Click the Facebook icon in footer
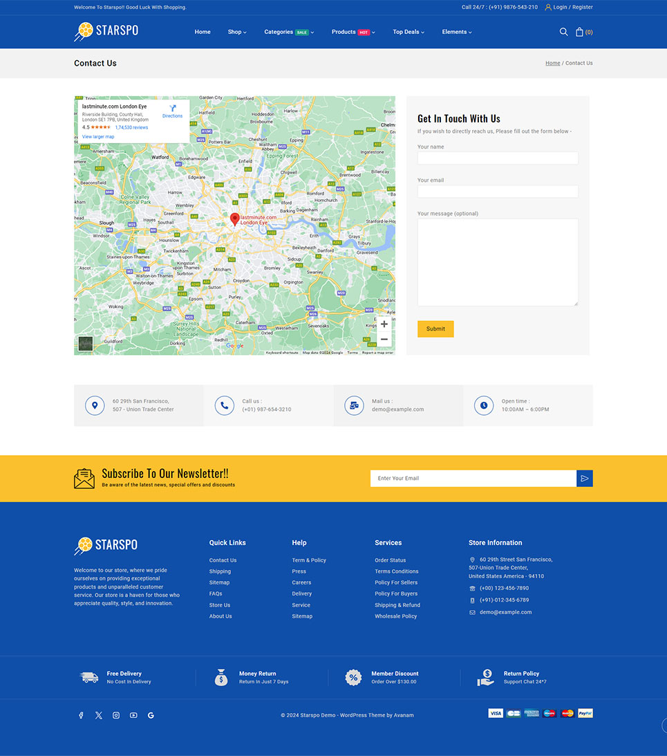667x756 pixels. coord(81,715)
